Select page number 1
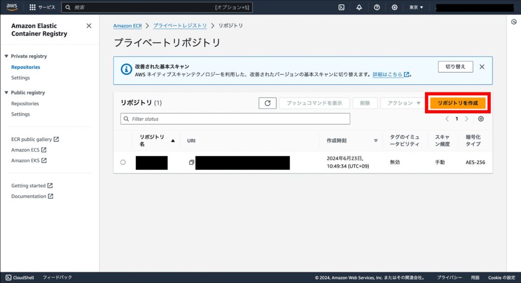 pos(456,119)
